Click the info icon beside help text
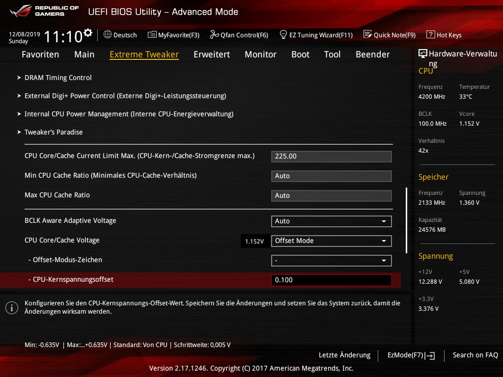The width and height of the screenshot is (503, 377). click(x=12, y=308)
